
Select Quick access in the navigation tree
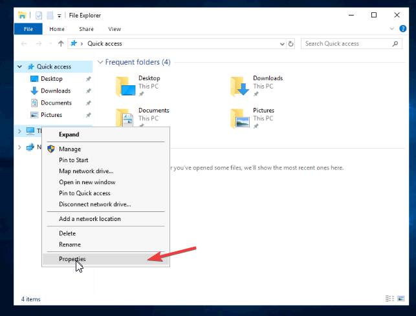pos(54,67)
